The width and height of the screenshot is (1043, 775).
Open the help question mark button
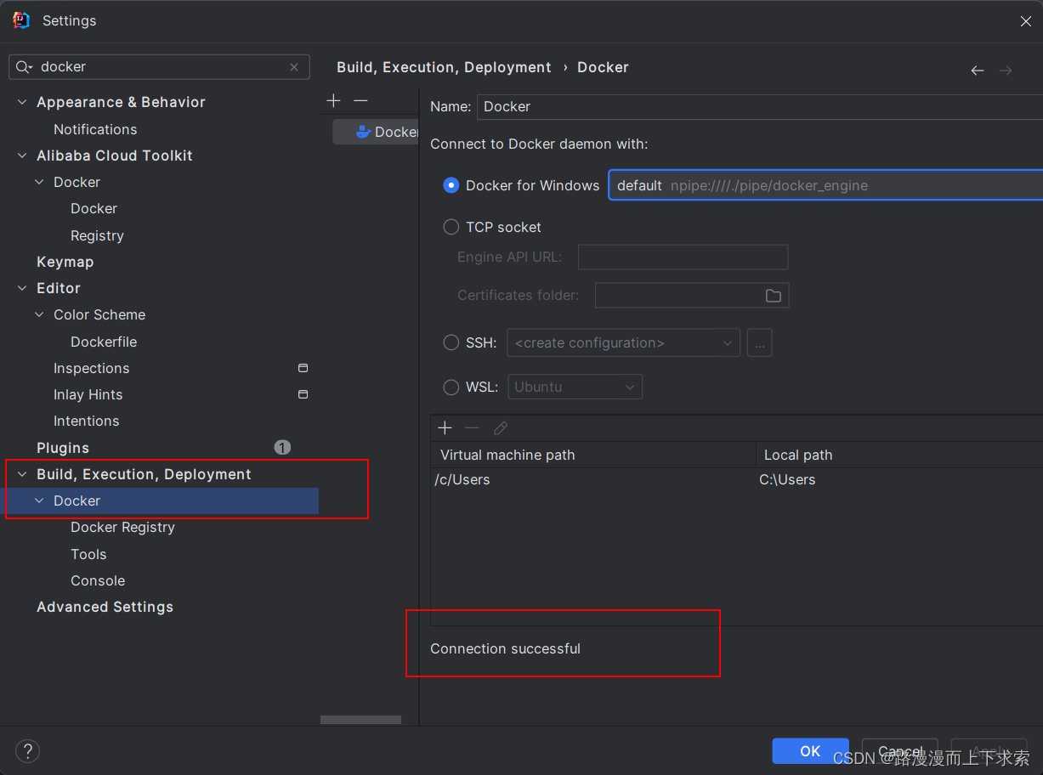pos(28,751)
